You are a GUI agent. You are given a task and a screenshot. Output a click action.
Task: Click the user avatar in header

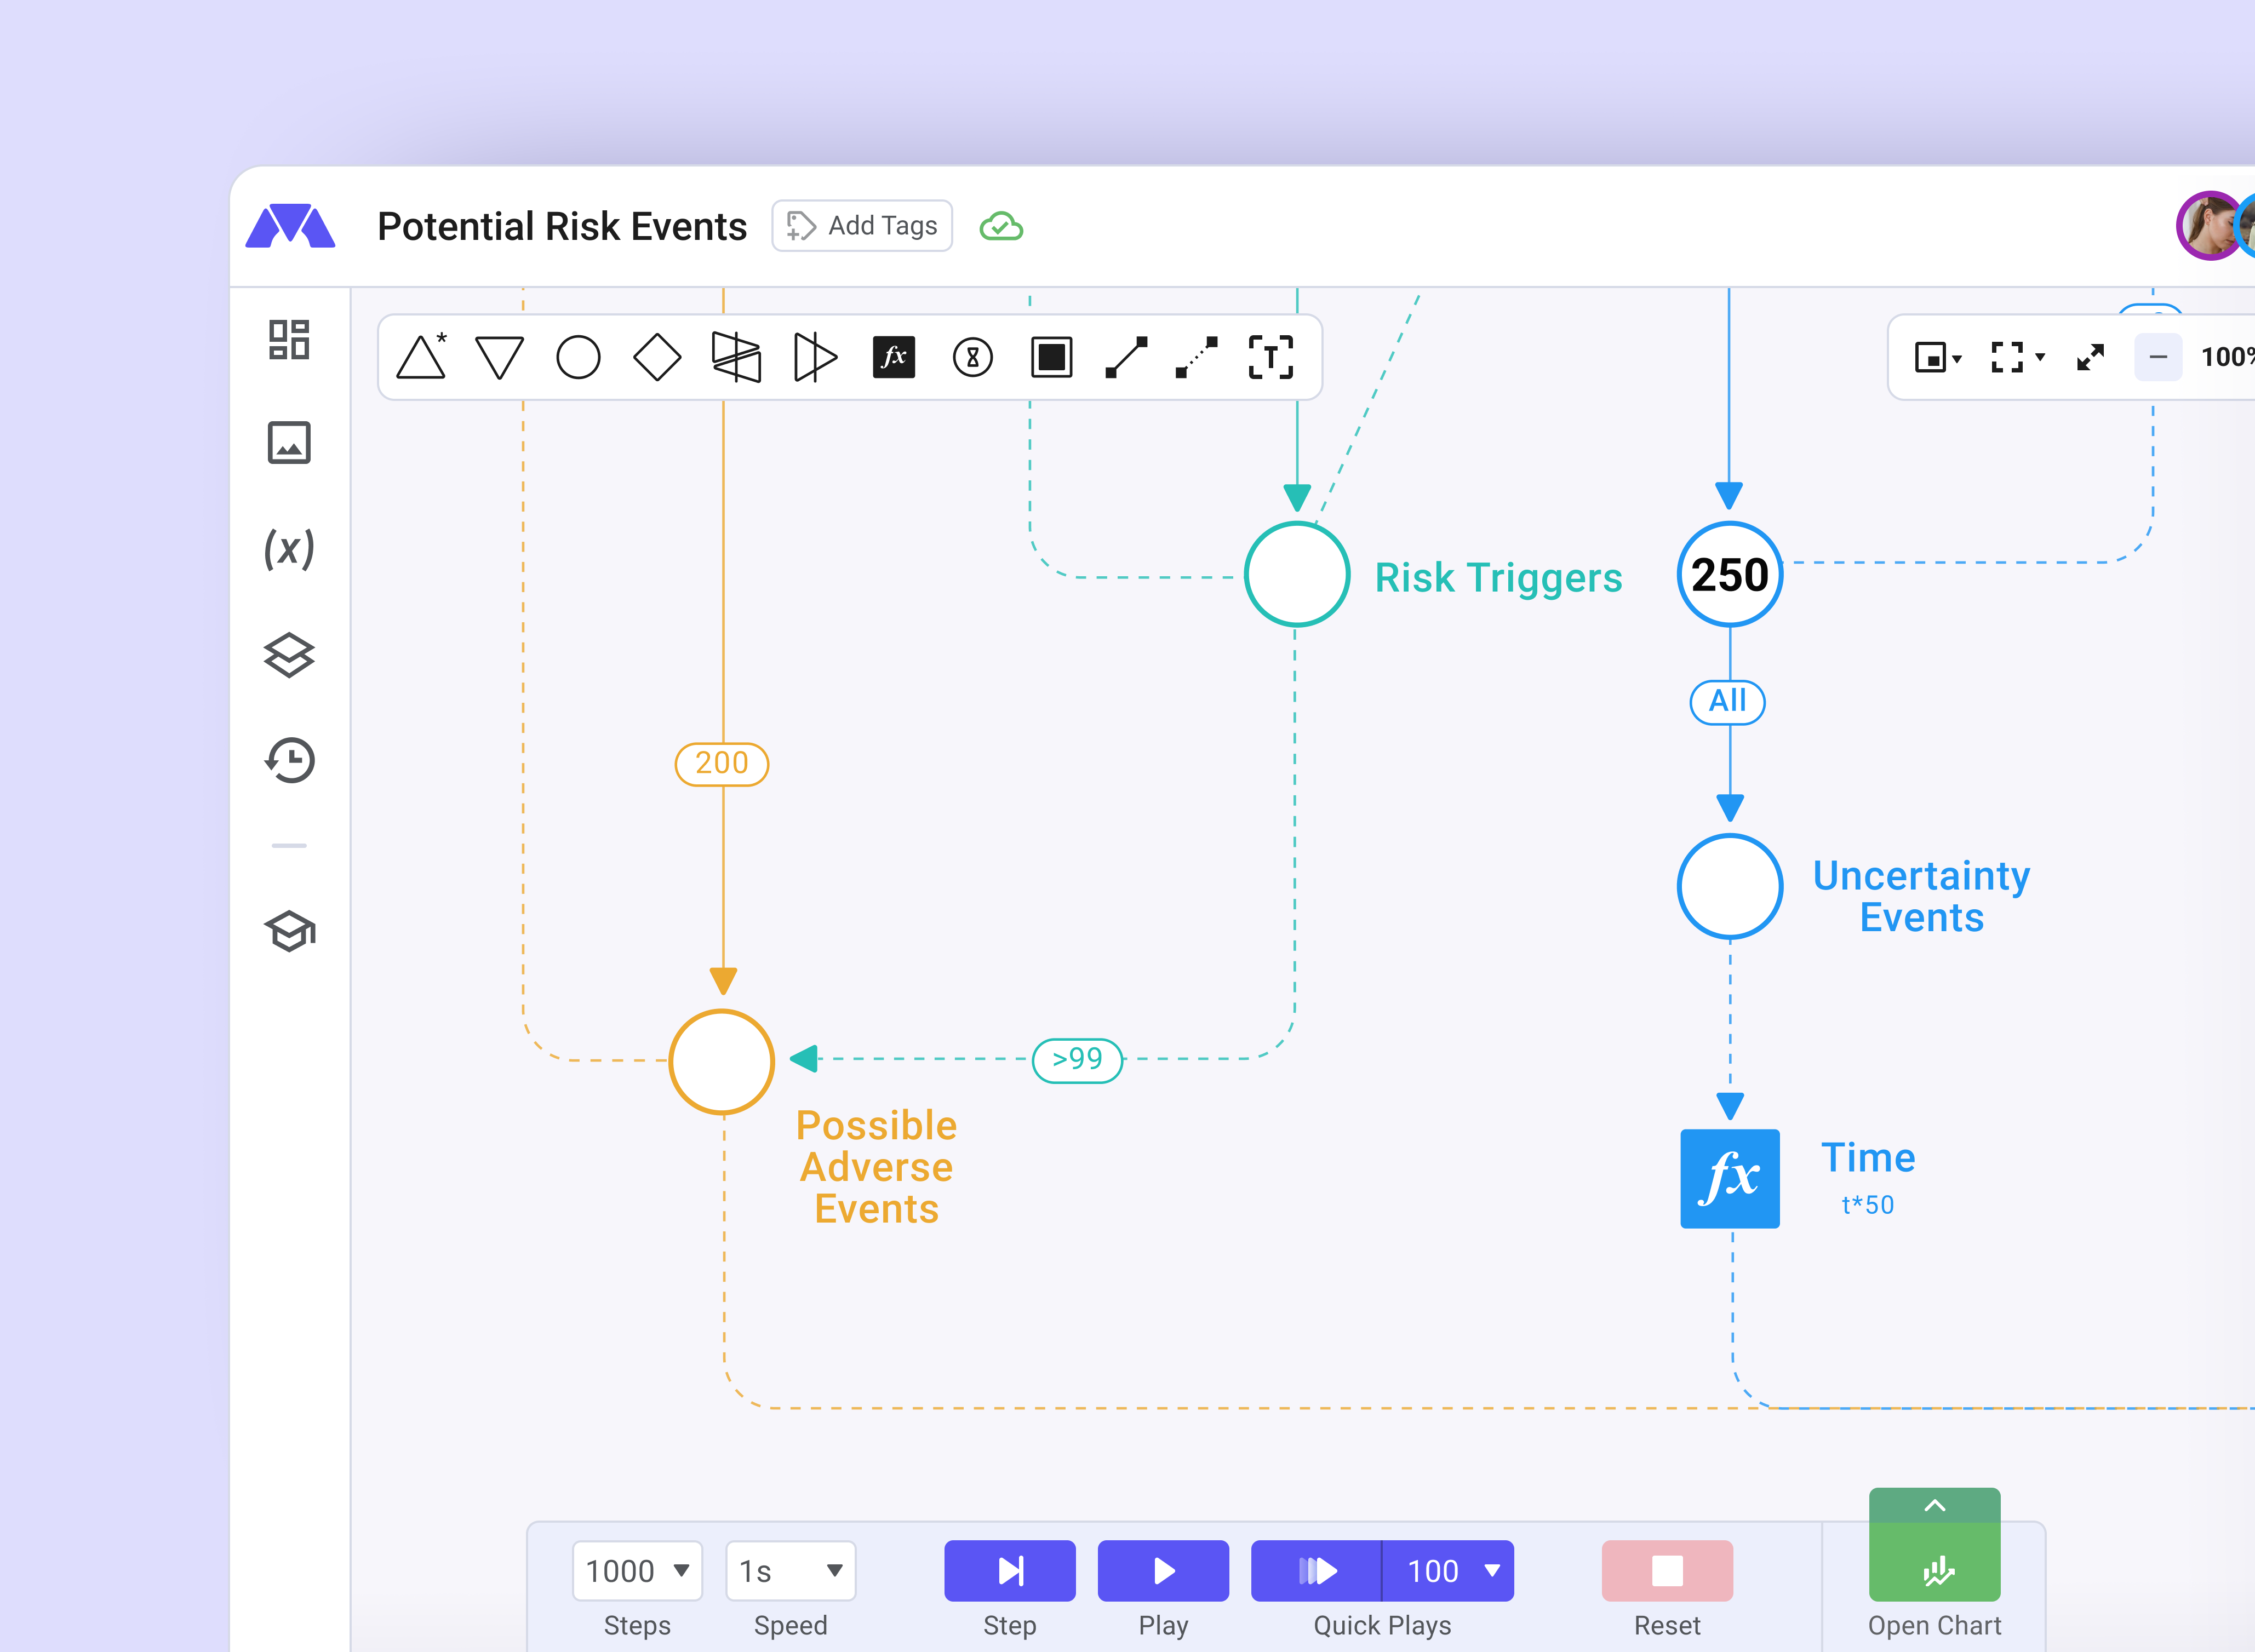(2210, 226)
